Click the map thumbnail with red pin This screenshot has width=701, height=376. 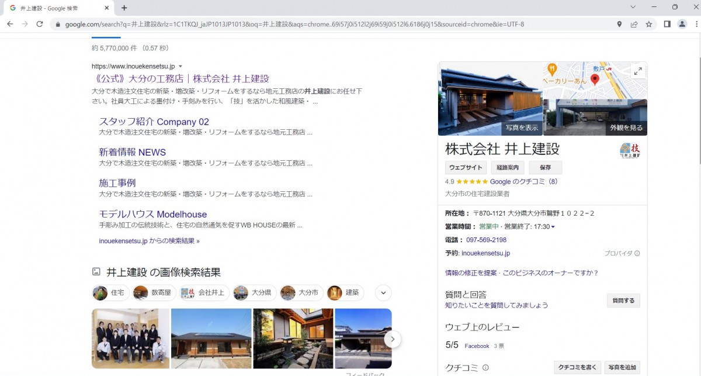[x=595, y=80]
